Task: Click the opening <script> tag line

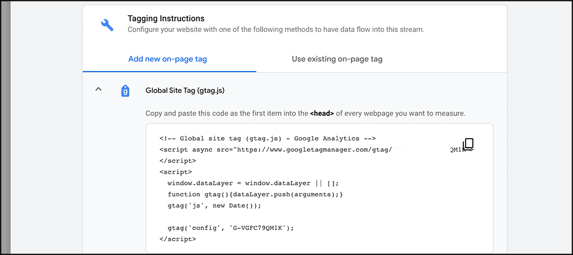Action: (x=175, y=172)
